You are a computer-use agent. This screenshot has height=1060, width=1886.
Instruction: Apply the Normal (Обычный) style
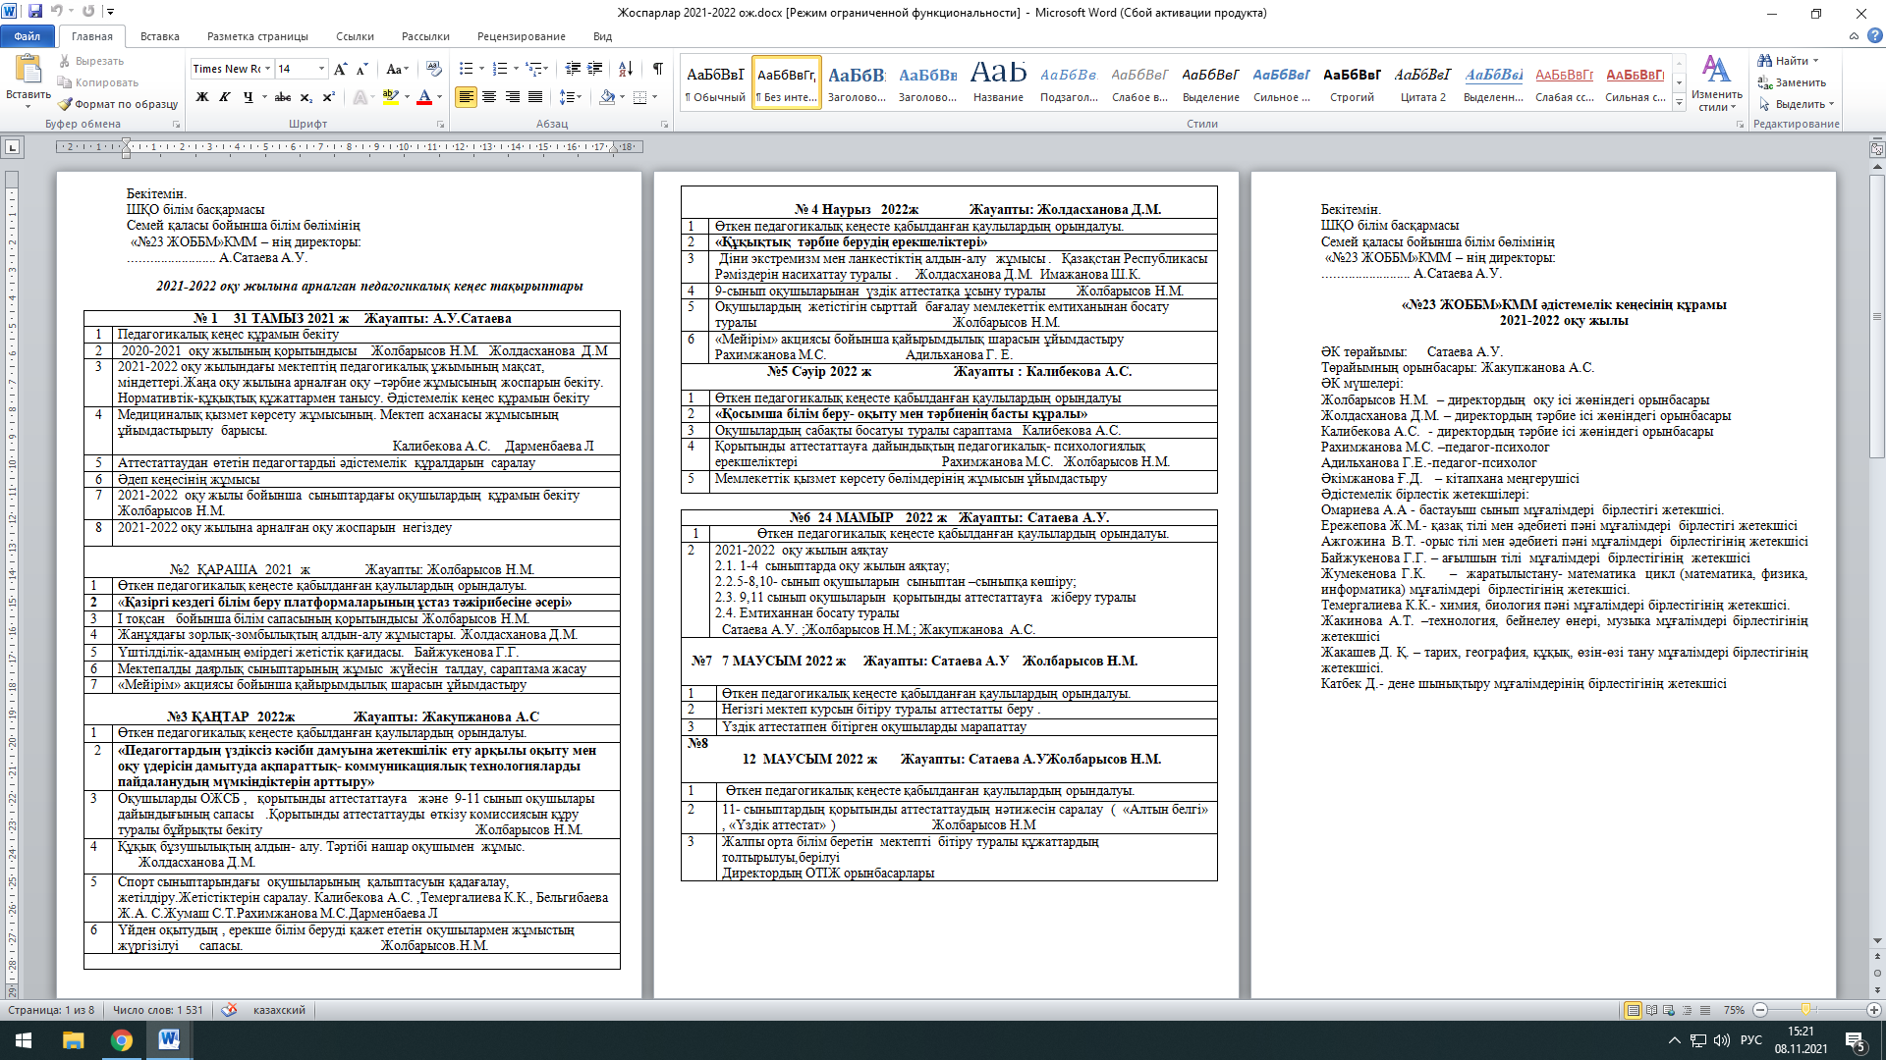point(715,82)
